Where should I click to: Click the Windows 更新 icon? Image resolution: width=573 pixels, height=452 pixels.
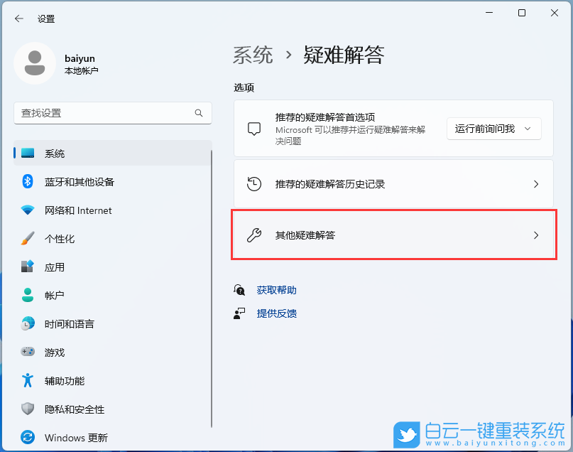(x=26, y=438)
